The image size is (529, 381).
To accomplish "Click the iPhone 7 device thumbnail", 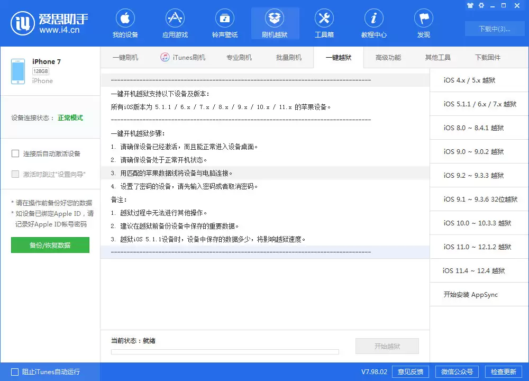I will [18, 71].
